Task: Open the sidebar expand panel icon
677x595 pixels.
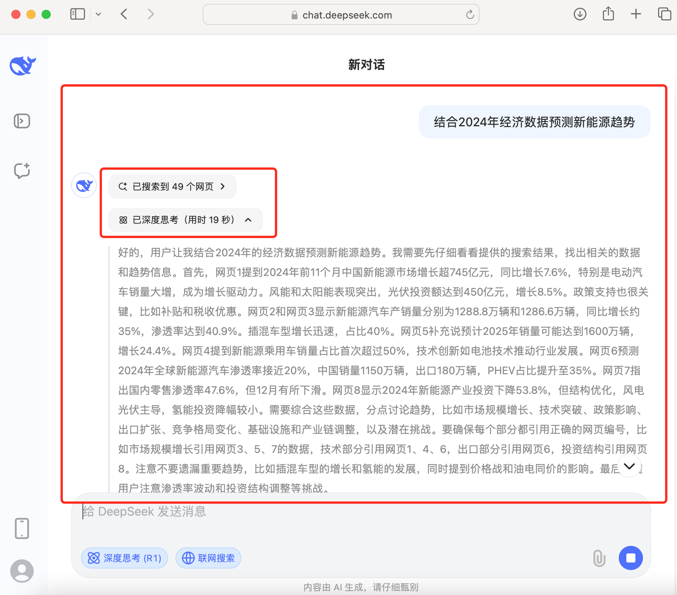Action: point(22,121)
